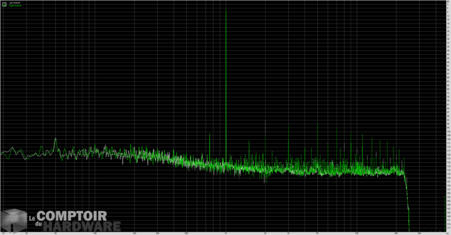
Task: Click the legend icon in top-left corner
Action: pyautogui.click(x=4, y=4)
